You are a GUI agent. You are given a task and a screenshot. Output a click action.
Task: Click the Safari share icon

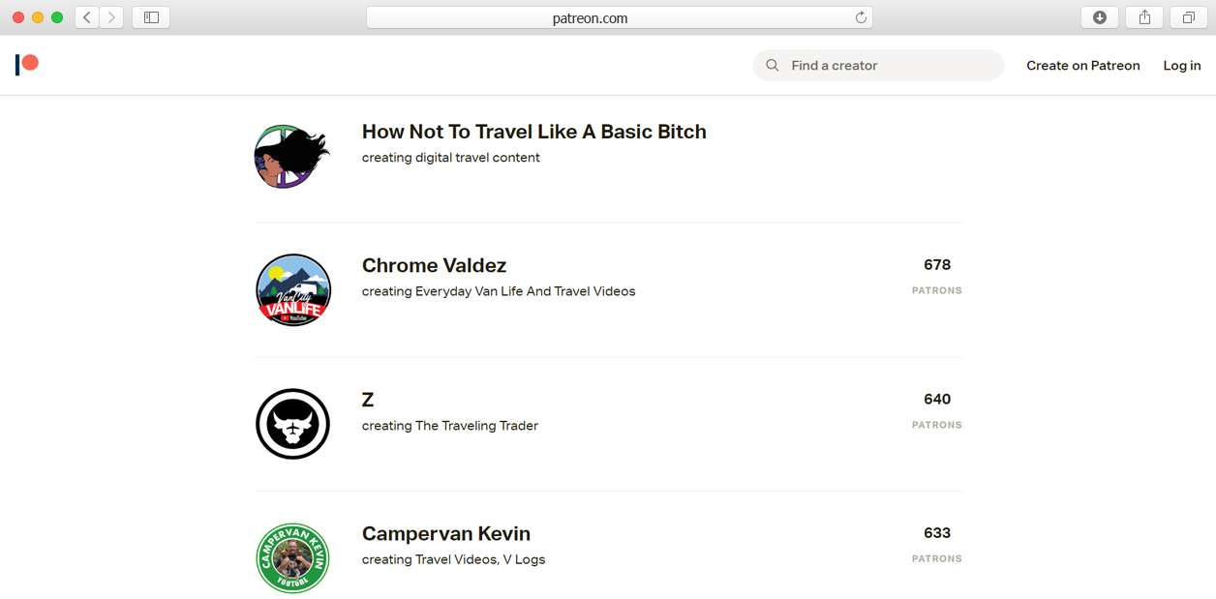pos(1144,17)
